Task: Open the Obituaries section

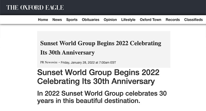Action: 91,20
